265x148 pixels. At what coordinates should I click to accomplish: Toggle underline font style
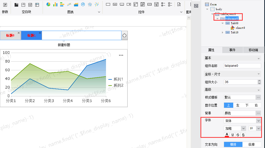tap(232, 135)
